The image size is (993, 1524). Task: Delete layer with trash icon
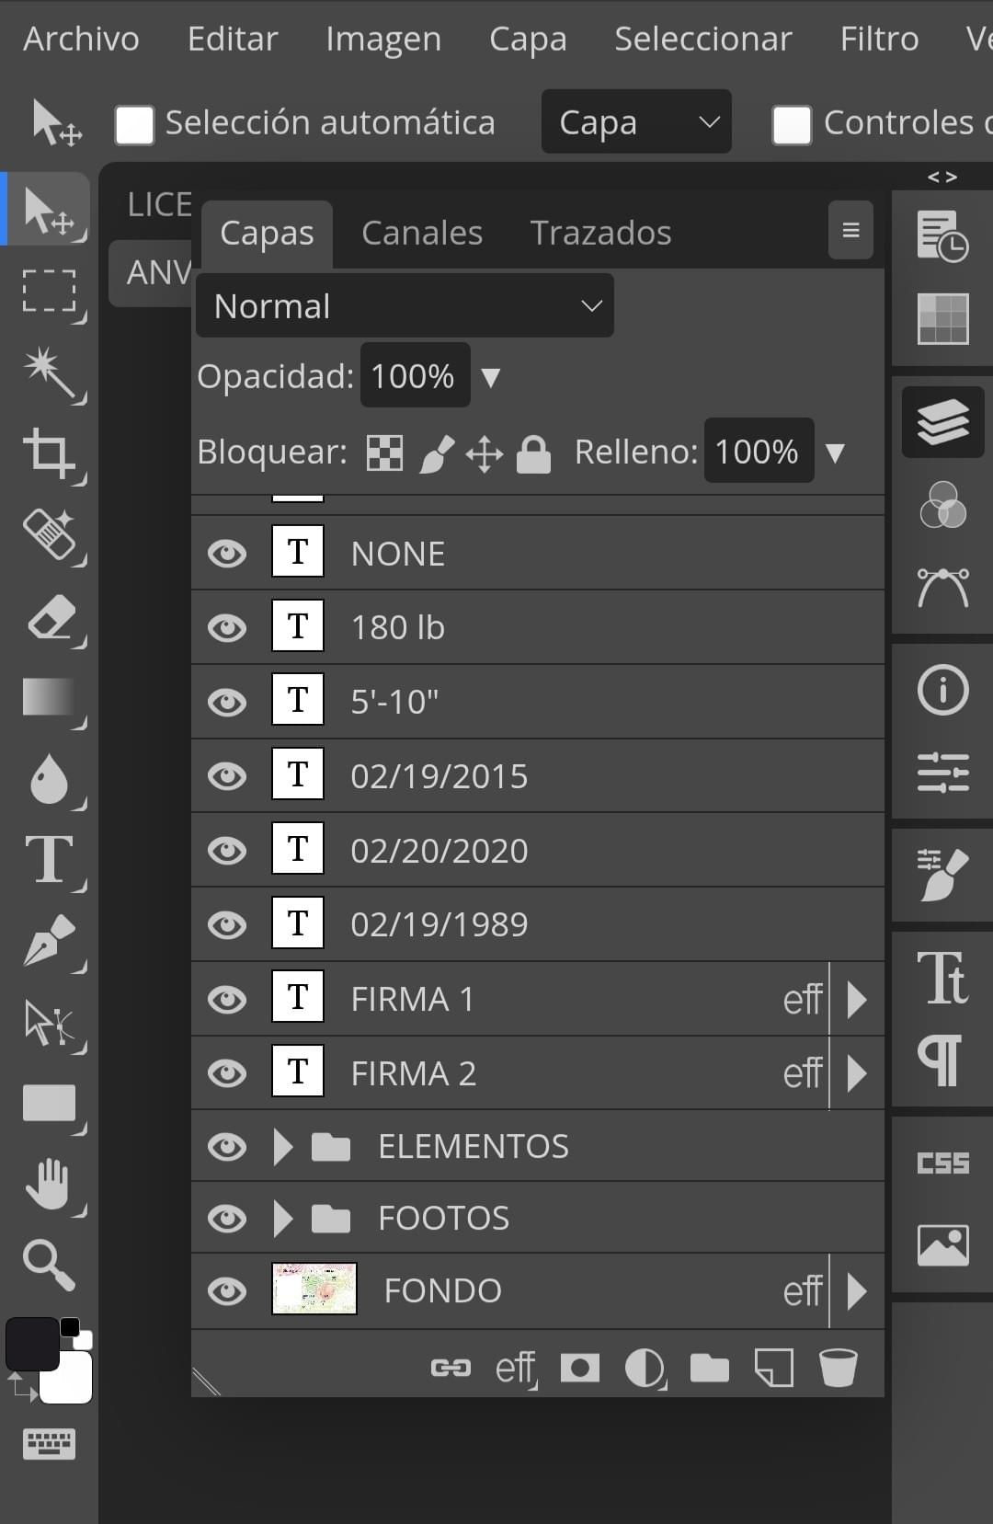click(838, 1368)
